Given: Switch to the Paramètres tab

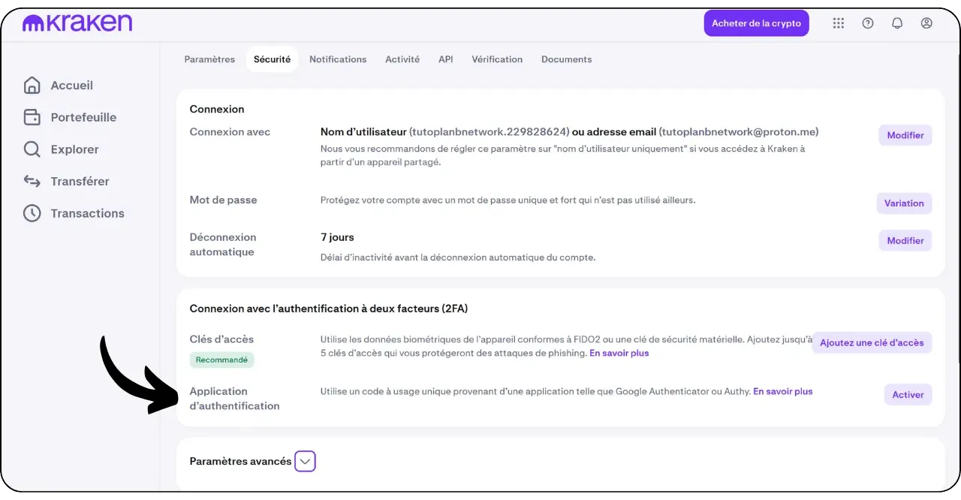Looking at the screenshot, I should point(209,59).
